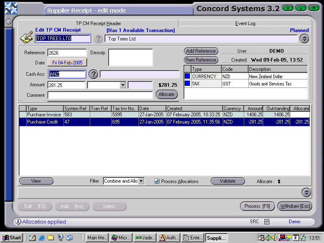This screenshot has height=243, width=324.
Task: Click the green info icon on Concord title bar
Action: pos(288,8)
